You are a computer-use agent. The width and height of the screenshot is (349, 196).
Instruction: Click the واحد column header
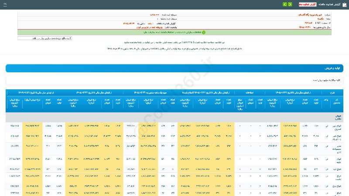coord(326,100)
